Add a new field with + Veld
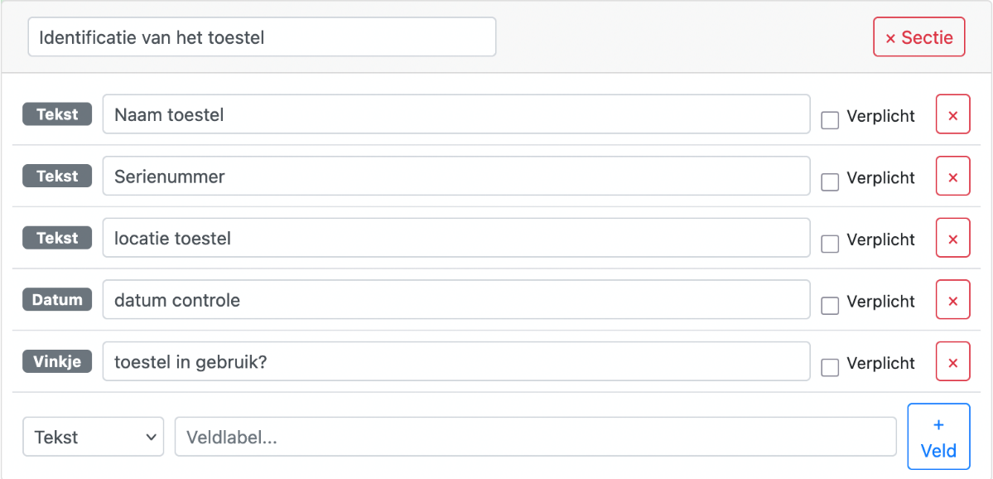The width and height of the screenshot is (993, 479). click(x=938, y=438)
